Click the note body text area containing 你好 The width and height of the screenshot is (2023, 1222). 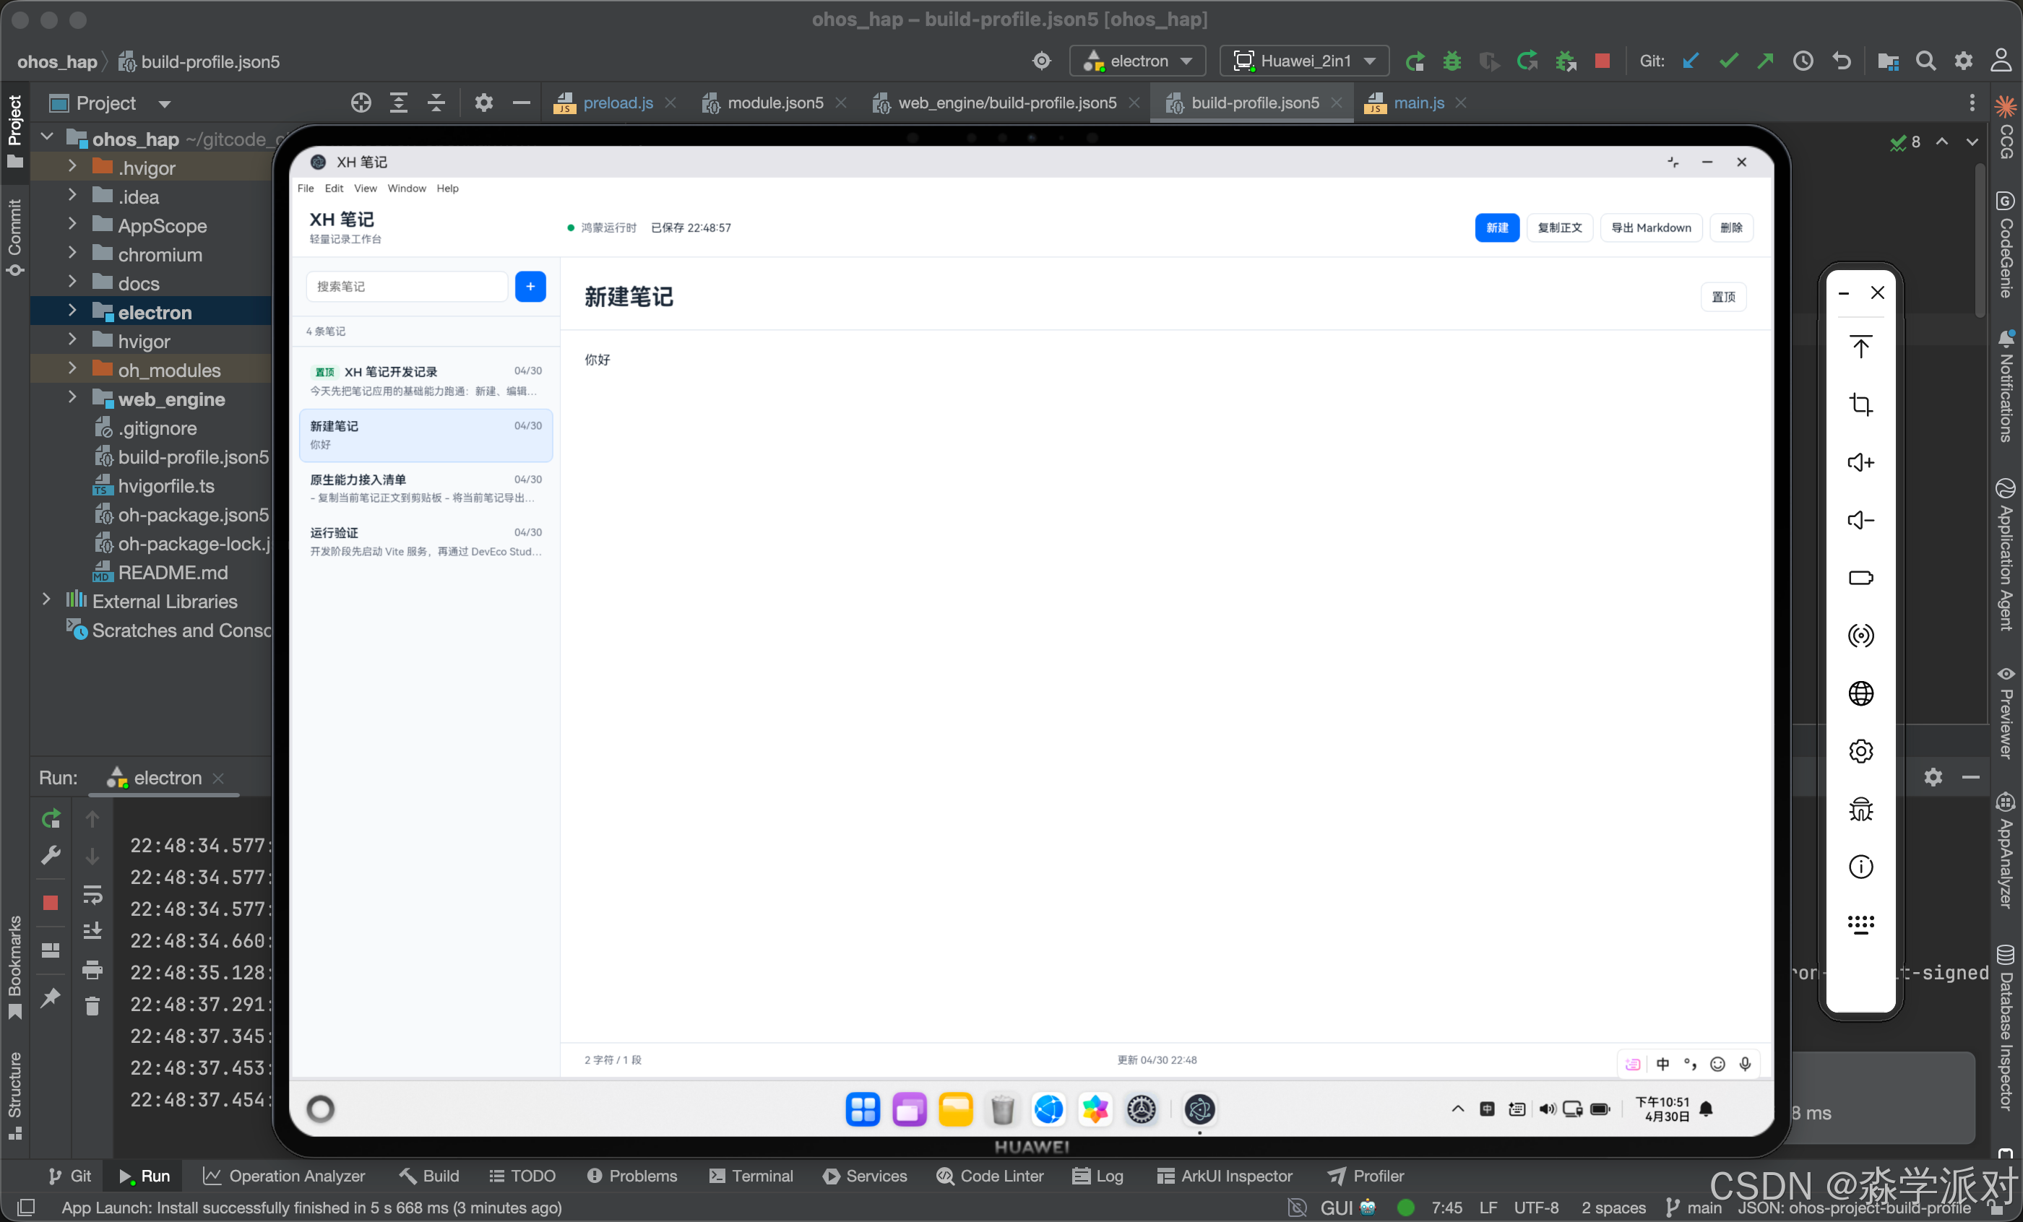[x=1166, y=685]
